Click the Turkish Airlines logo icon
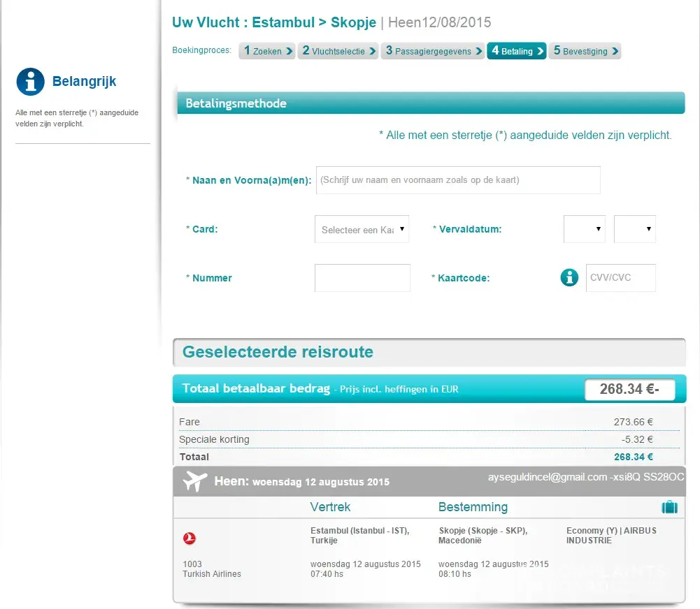The image size is (700, 609). pyautogui.click(x=190, y=538)
